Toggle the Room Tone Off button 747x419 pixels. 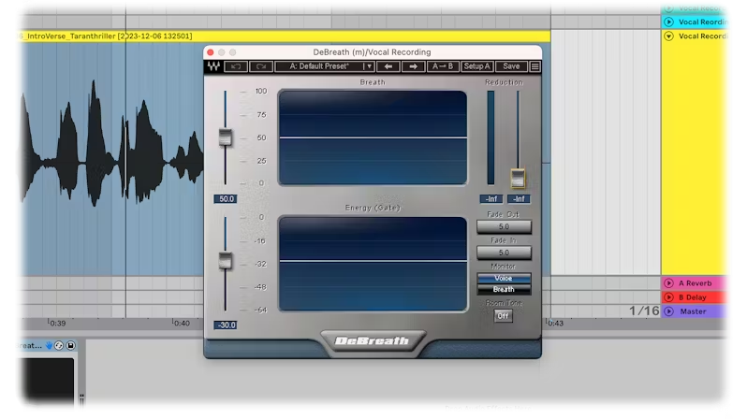[x=503, y=316]
